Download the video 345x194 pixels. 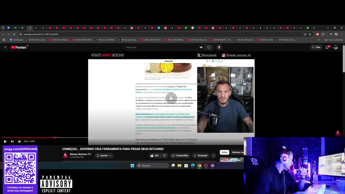coord(200,155)
